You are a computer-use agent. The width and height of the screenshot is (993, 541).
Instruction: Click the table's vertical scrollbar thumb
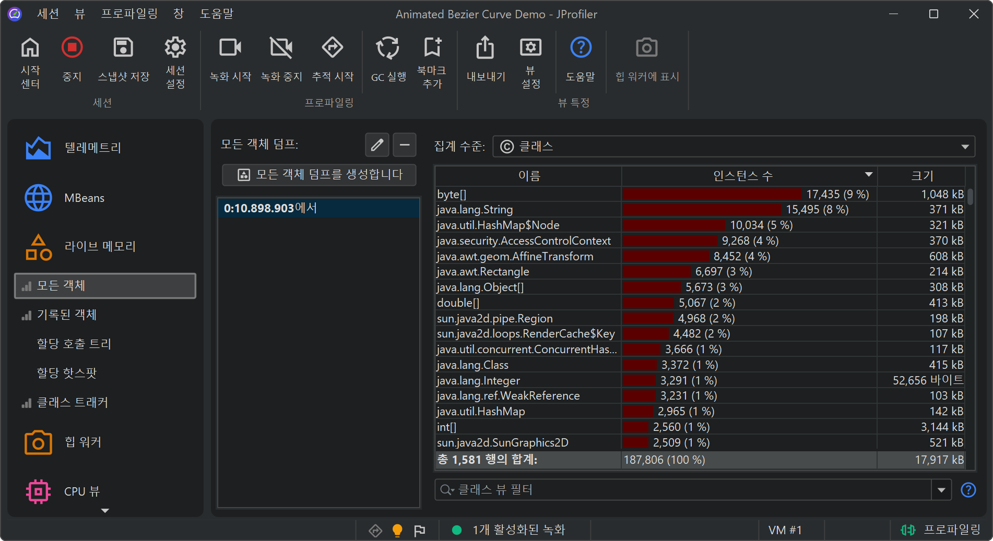[x=970, y=197]
